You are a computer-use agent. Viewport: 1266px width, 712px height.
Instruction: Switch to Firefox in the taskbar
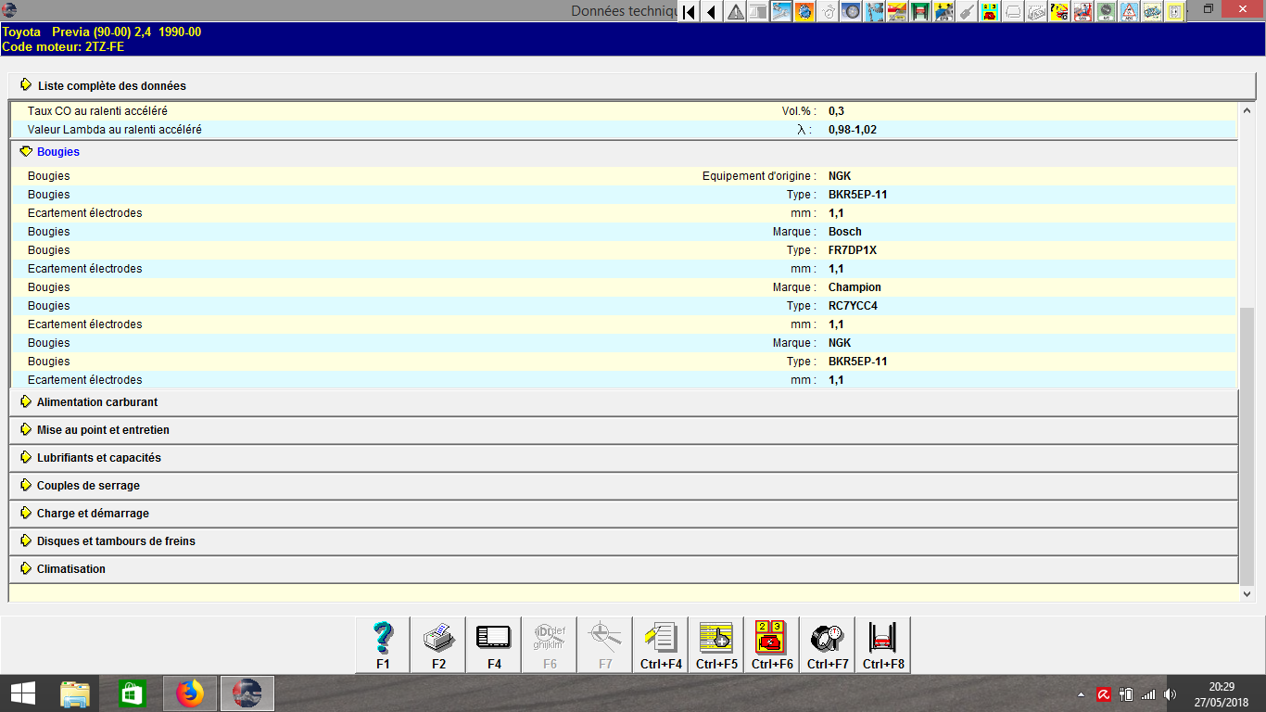tap(190, 693)
